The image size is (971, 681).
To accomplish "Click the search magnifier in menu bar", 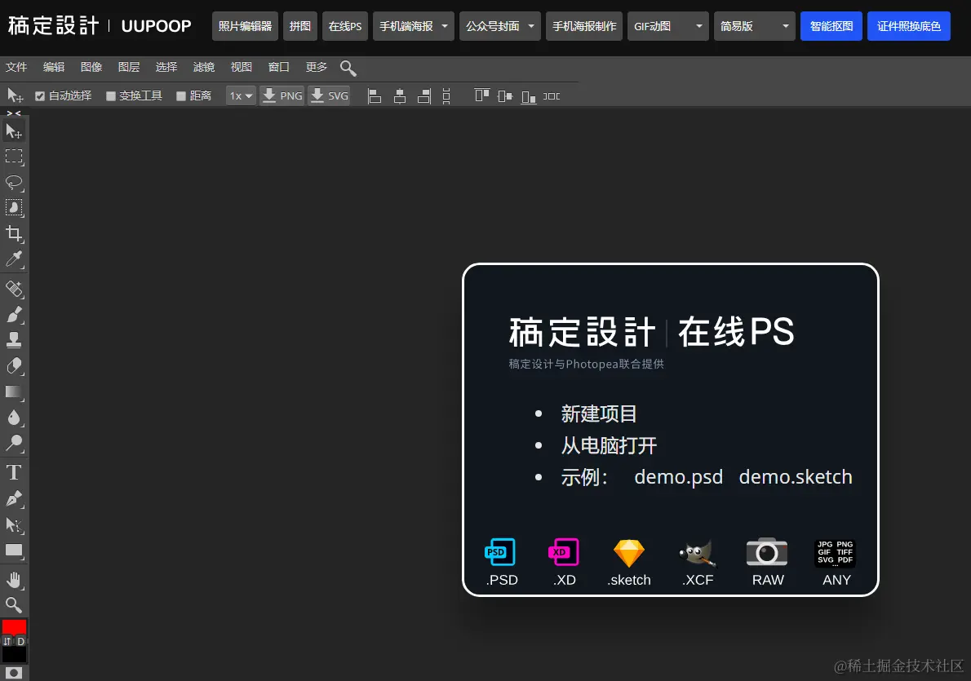I will [348, 68].
